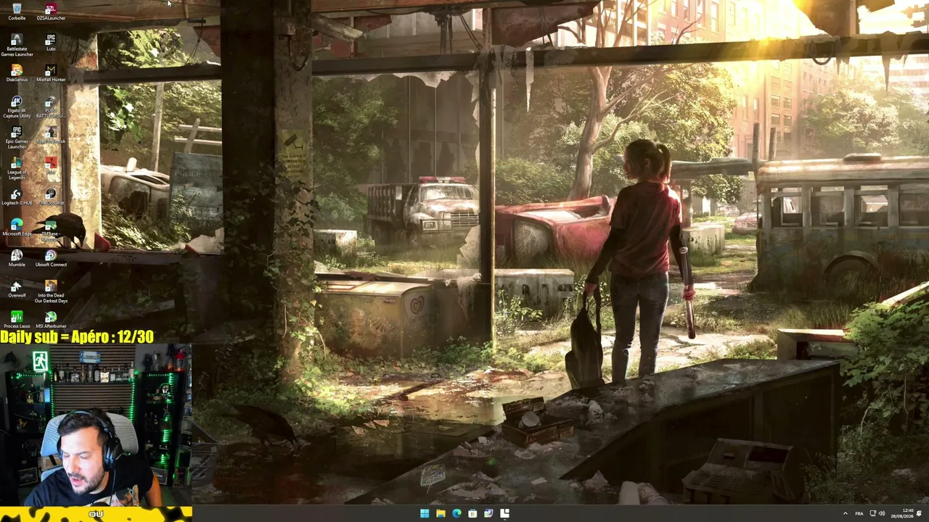929x522 pixels.
Task: Select the PUBG BATTLEGROUNDS shortcut
Action: pos(51,107)
